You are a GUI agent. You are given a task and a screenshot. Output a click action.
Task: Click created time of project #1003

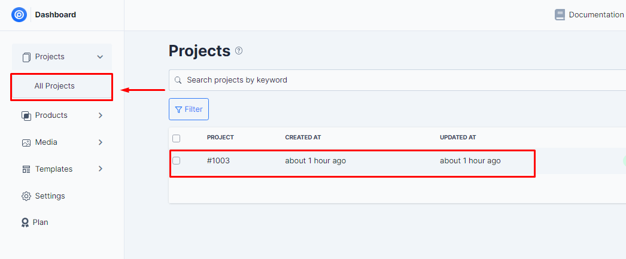(x=315, y=161)
